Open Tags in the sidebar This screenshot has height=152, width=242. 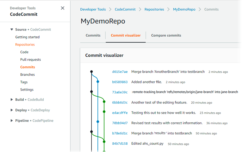click(24, 82)
